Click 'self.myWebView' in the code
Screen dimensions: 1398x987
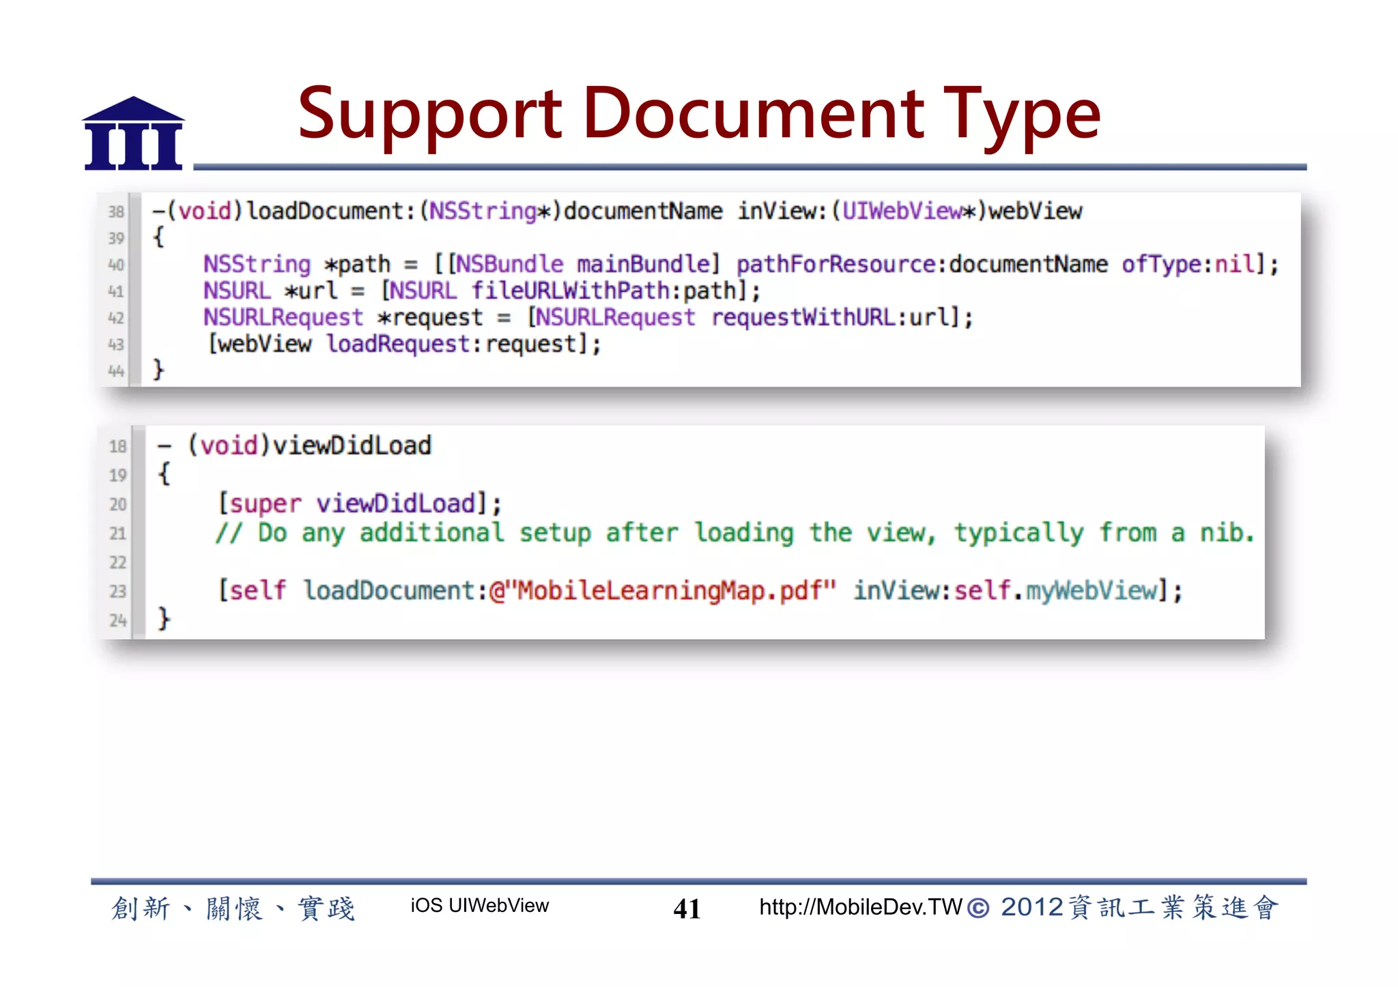1056,590
